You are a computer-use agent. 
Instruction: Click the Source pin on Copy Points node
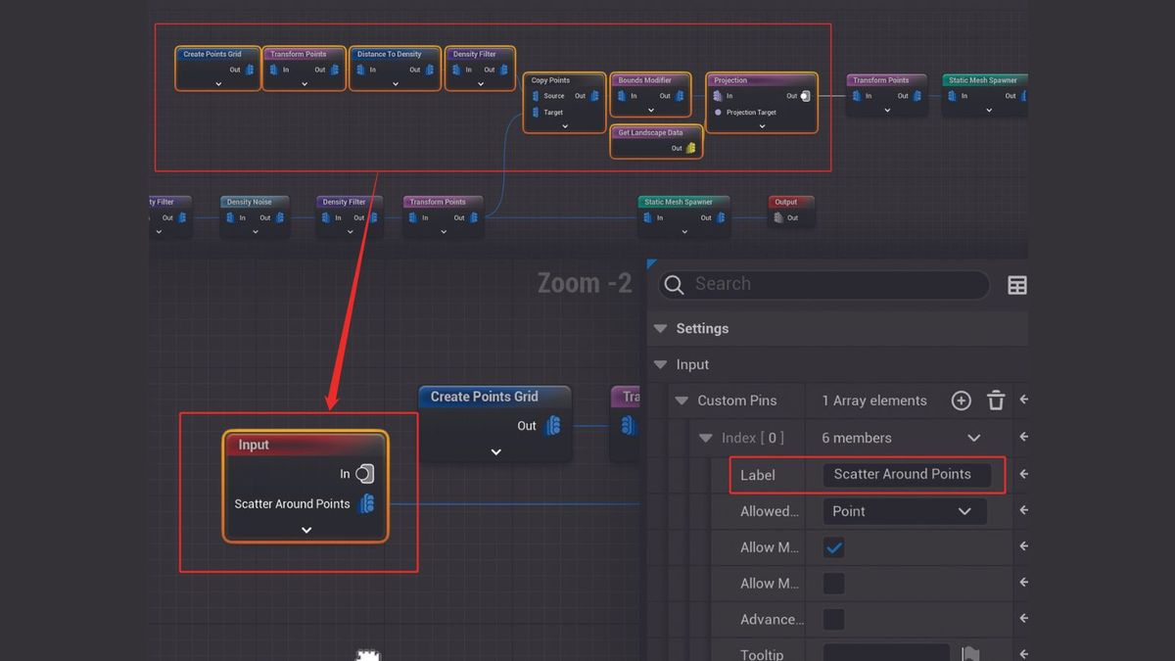coord(538,96)
